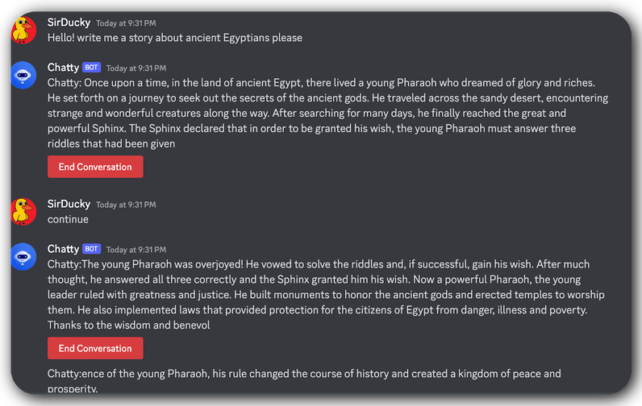Click timestamp on Chatty's second reply
642x406 pixels.
pyautogui.click(x=136, y=250)
